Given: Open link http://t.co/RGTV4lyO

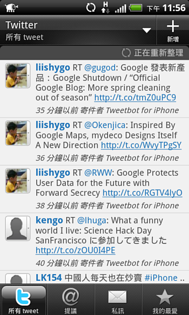Looking at the screenshot, I should tap(142, 193).
